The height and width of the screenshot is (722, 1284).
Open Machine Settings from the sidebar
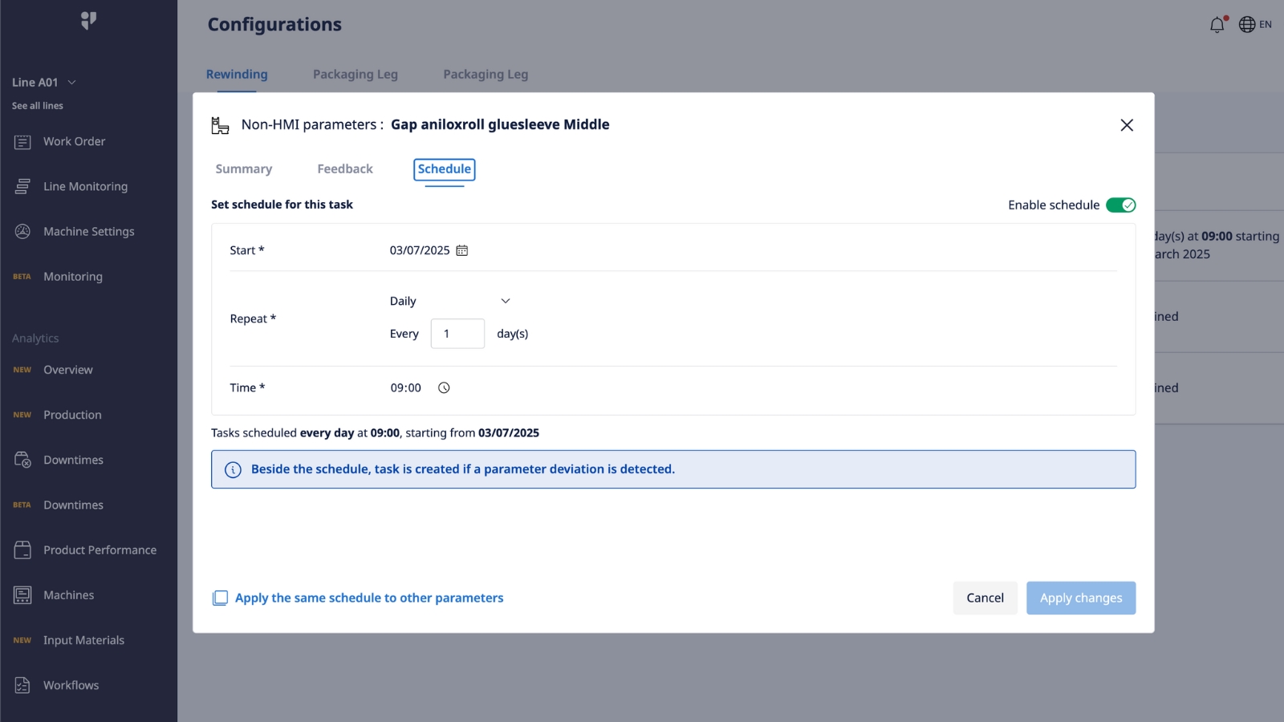[x=88, y=231]
